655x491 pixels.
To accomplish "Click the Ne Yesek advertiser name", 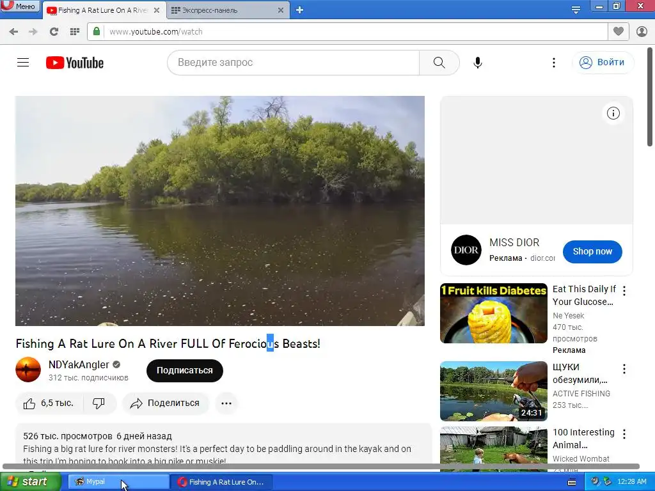I will click(568, 316).
